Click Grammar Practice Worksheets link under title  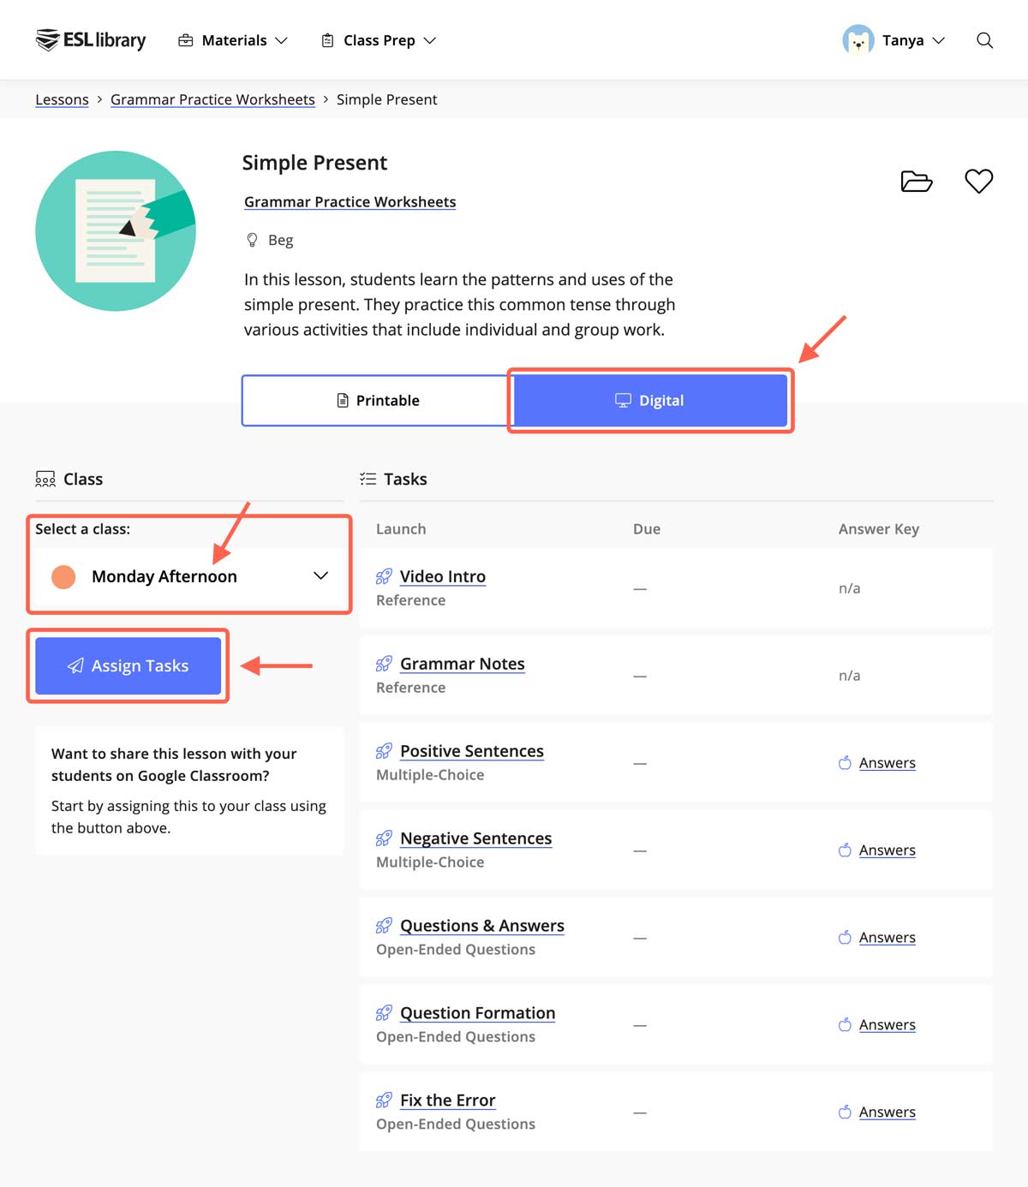350,202
